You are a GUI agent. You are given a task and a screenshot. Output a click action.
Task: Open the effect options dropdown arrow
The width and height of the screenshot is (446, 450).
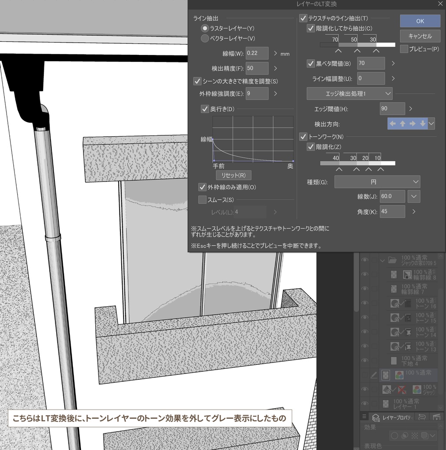tap(432, 435)
